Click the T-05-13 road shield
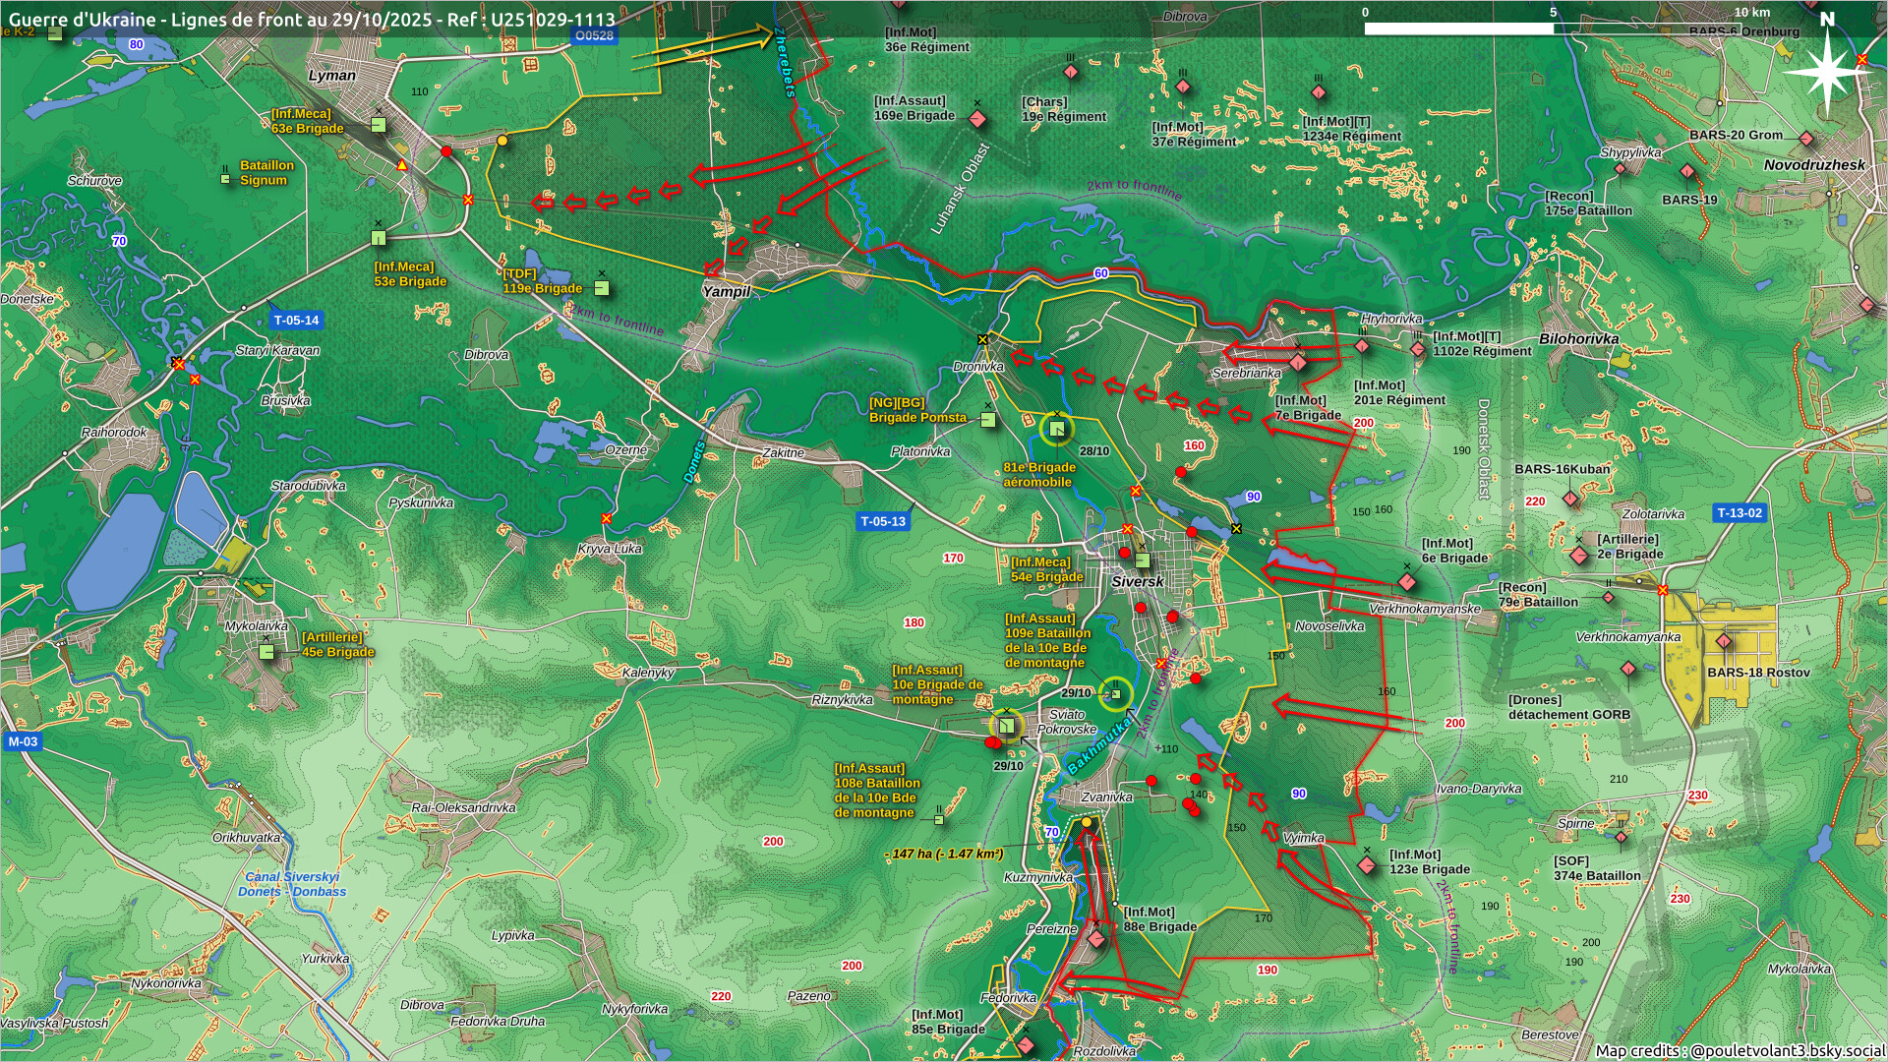Screen dimensions: 1888x1062 pyautogui.click(x=882, y=522)
